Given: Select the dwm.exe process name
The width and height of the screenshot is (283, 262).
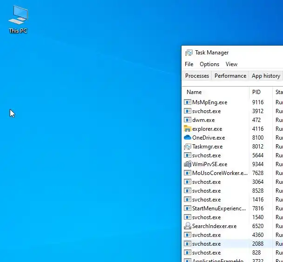Looking at the screenshot, I should click(203, 120).
